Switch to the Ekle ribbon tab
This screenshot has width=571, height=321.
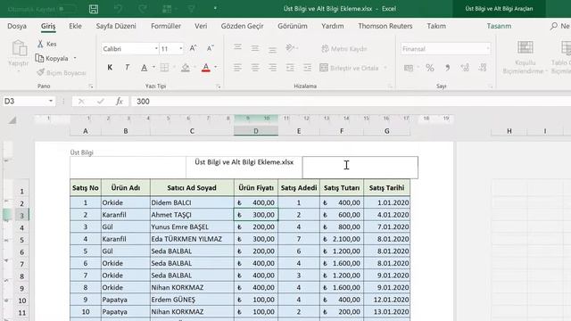(x=75, y=26)
